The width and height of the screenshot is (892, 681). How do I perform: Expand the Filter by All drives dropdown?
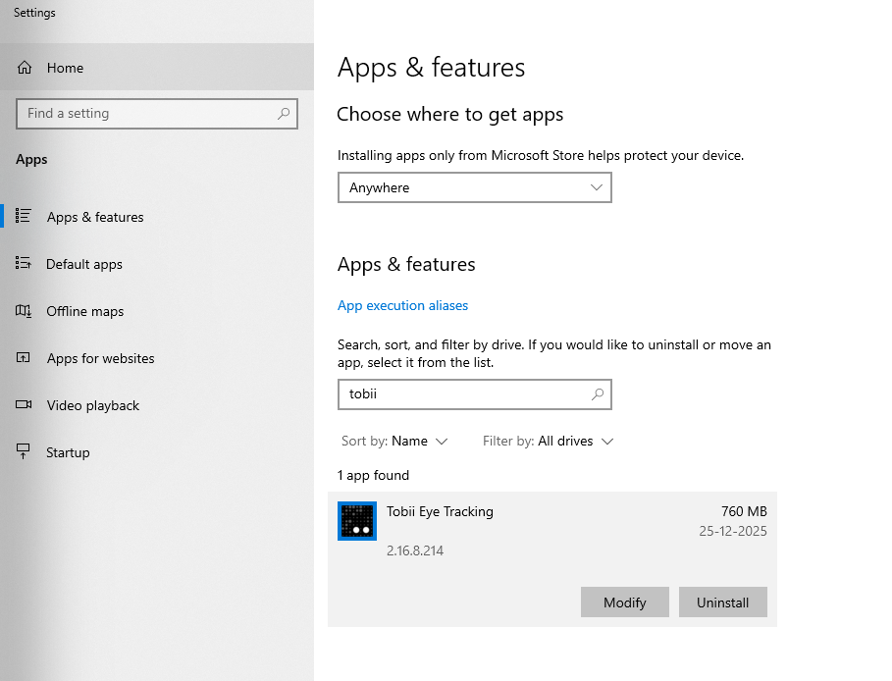(548, 441)
